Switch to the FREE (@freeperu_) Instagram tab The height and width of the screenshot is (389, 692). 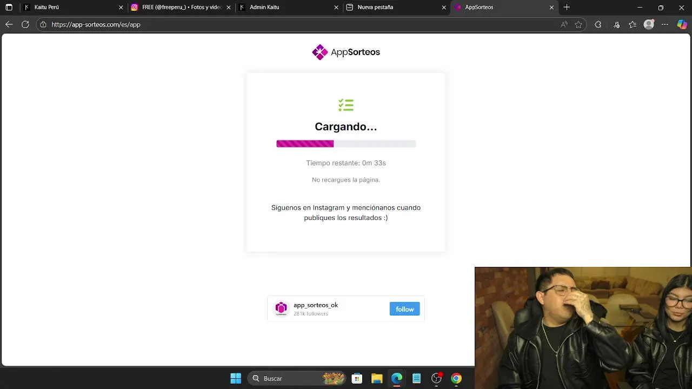182,8
